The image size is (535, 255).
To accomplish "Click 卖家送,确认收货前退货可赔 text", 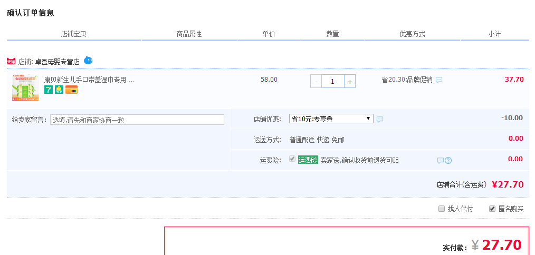I will [x=360, y=160].
